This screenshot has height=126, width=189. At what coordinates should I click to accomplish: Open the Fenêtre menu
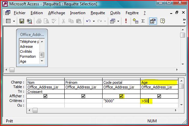coord(132,13)
